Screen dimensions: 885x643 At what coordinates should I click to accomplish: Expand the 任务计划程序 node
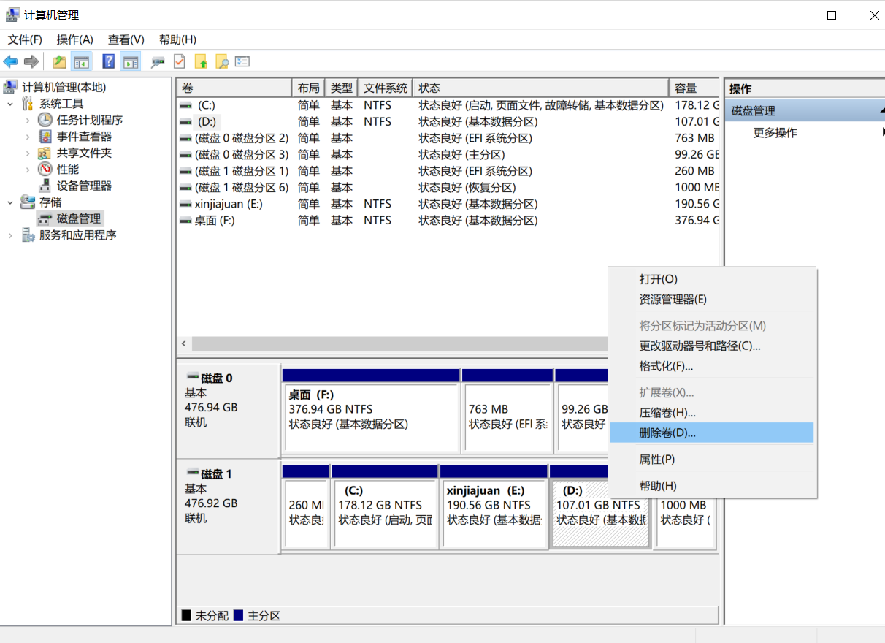click(28, 120)
